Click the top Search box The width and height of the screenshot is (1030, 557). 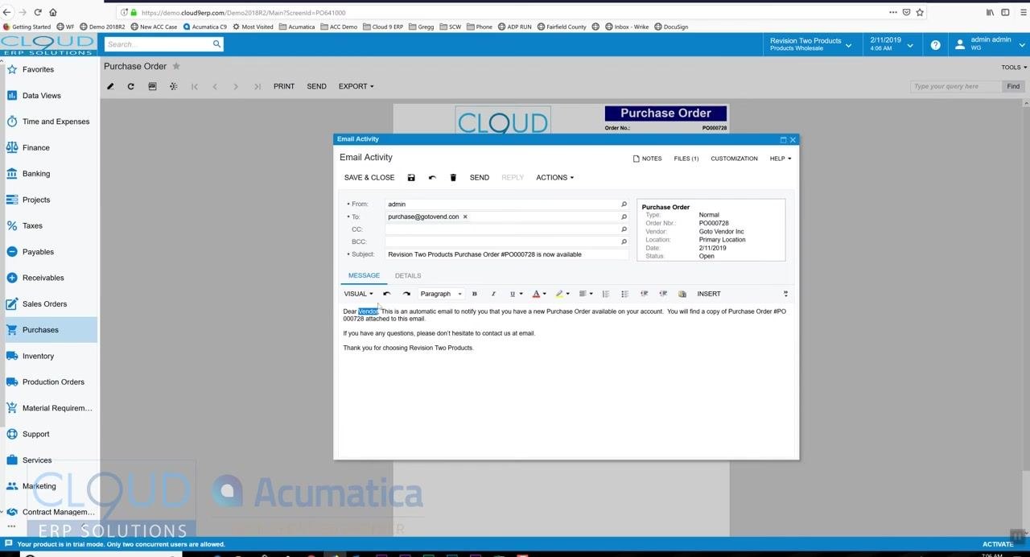157,44
